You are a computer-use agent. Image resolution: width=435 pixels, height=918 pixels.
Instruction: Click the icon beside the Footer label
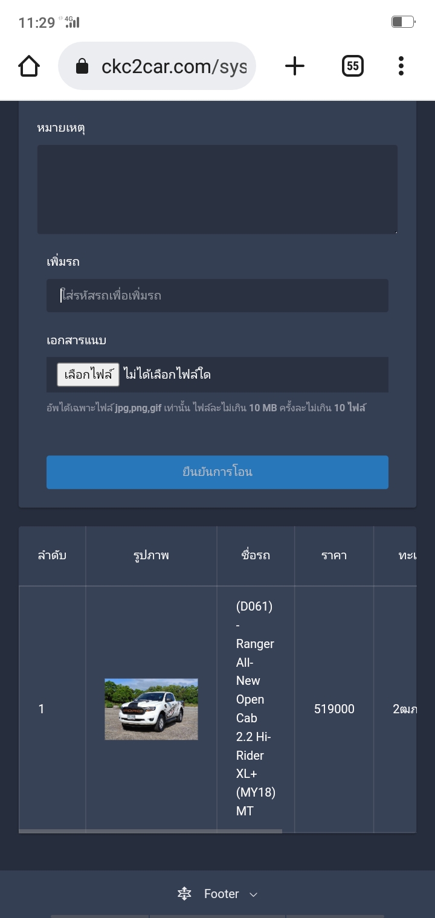(184, 894)
